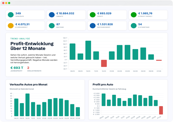Click the 12/25 bar in Verkaufte Autos chart
This screenshot has width=173, height=122.
39,111
